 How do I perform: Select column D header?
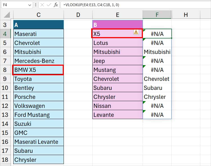click(x=78, y=15)
